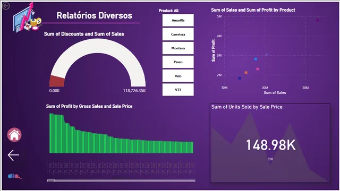Click 'Sum of Profit by Gross Sales and Sale Price' title
Viewport: 340px width, 191px height.
coord(89,106)
